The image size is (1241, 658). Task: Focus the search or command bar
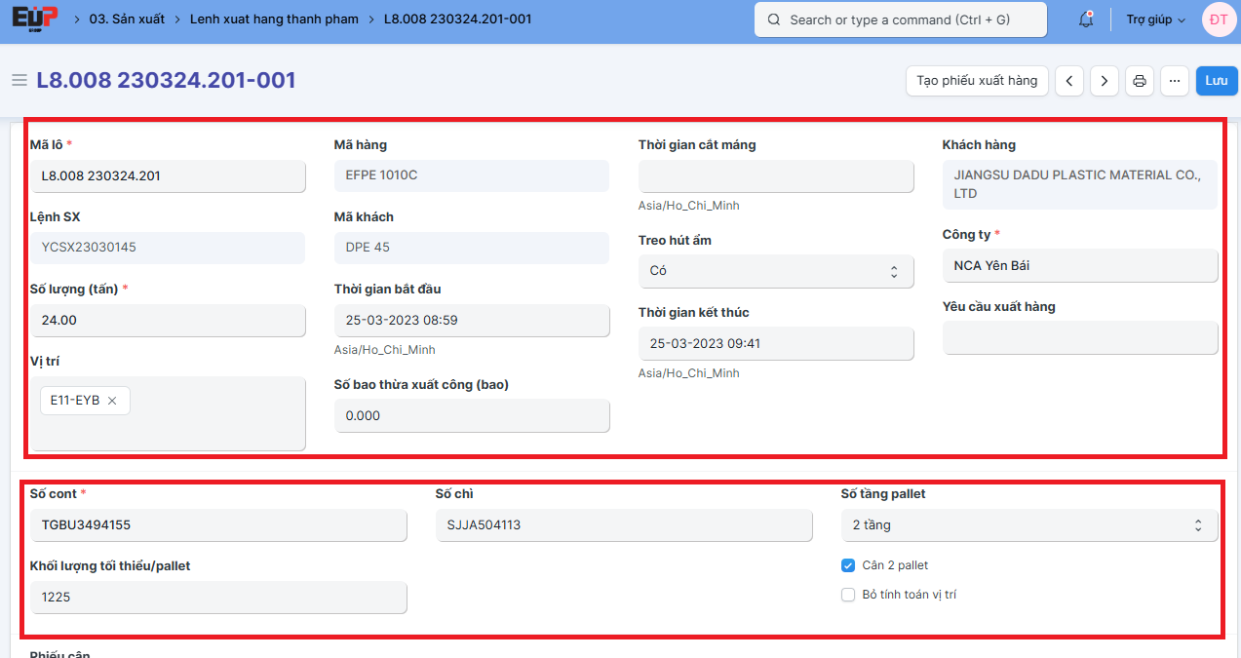pyautogui.click(x=900, y=19)
